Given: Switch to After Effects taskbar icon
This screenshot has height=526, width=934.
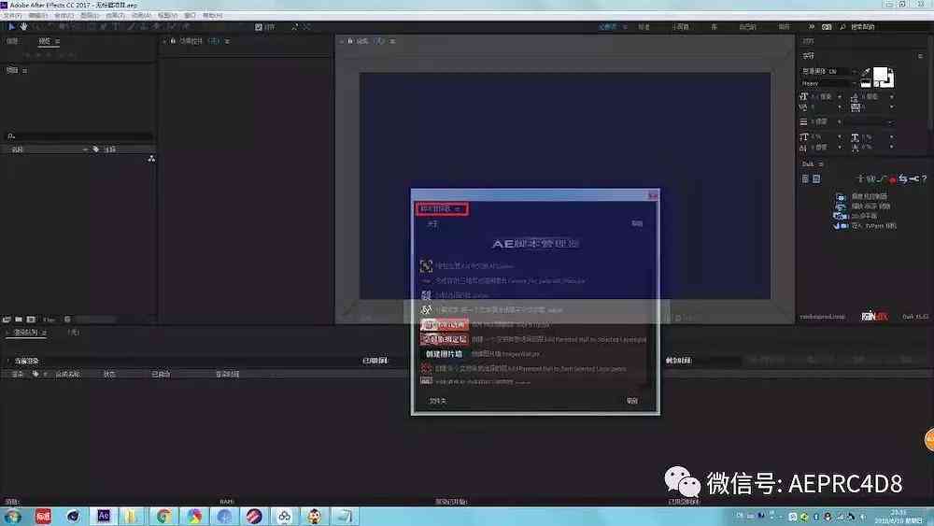Looking at the screenshot, I should click(x=104, y=516).
